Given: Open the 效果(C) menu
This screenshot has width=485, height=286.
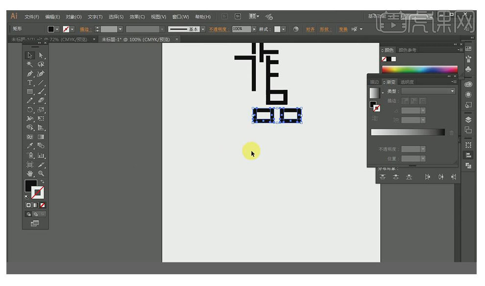Looking at the screenshot, I should pyautogui.click(x=137, y=17).
